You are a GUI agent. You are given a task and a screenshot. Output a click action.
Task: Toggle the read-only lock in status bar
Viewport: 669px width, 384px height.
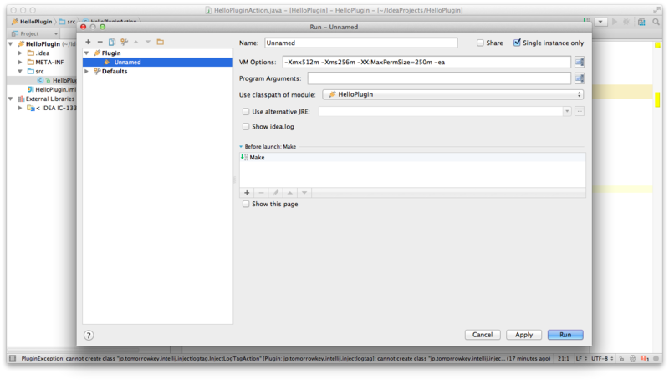[x=621, y=359]
